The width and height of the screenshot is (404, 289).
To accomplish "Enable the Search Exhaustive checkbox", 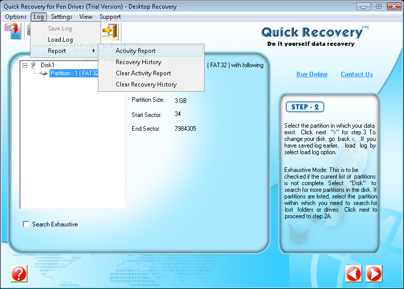I will [26, 224].
